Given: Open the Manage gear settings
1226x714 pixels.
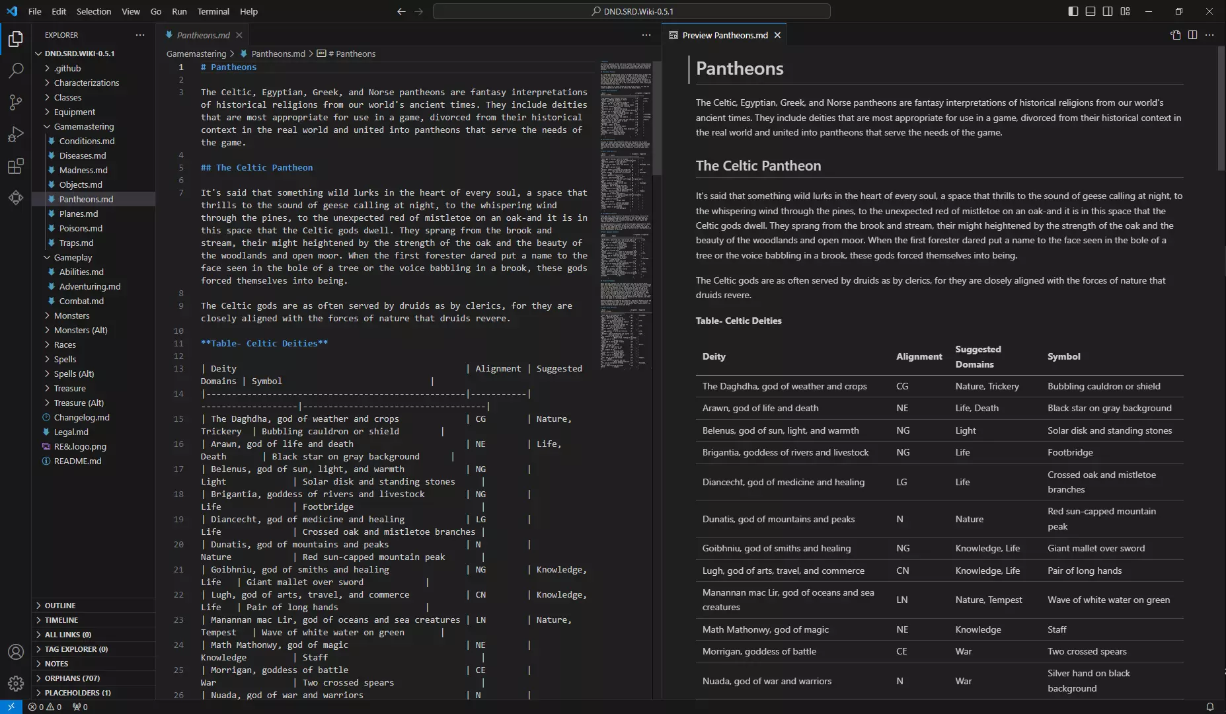Looking at the screenshot, I should click(16, 683).
